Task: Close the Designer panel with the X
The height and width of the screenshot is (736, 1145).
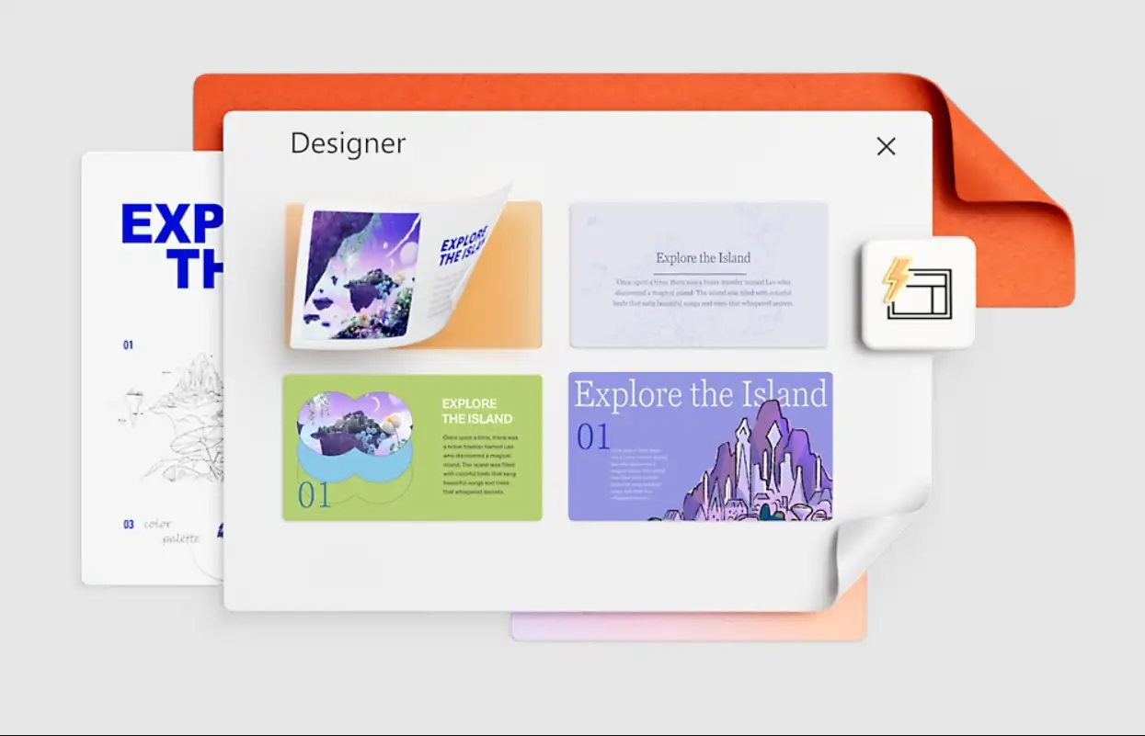Action: pyautogui.click(x=886, y=146)
